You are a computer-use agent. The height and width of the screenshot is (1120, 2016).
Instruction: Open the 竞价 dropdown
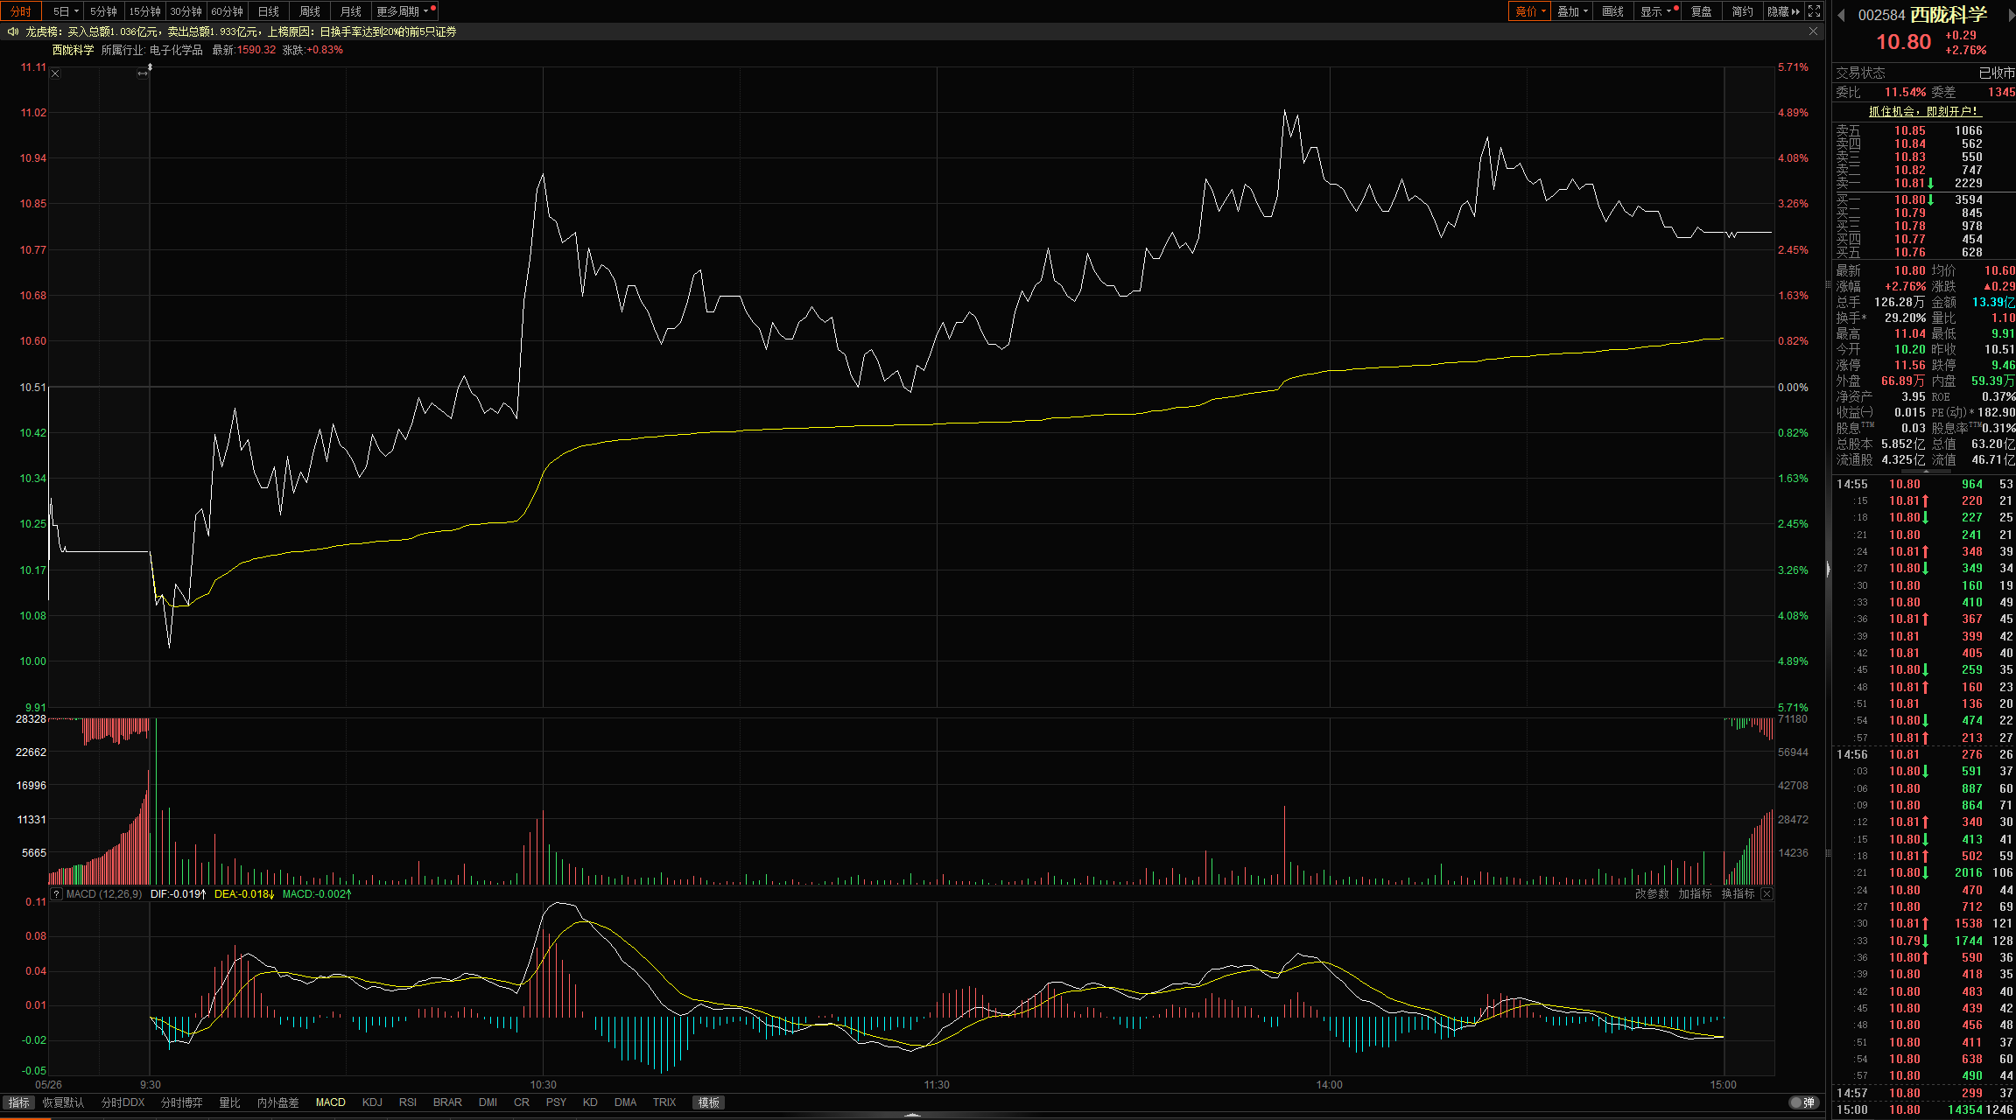[1530, 11]
